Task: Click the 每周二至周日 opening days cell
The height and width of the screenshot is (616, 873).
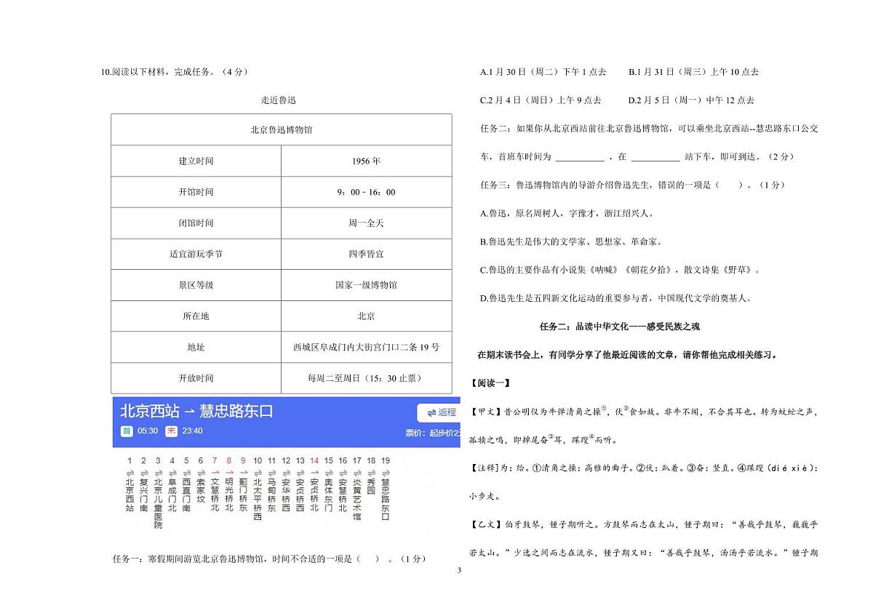Action: (x=366, y=378)
